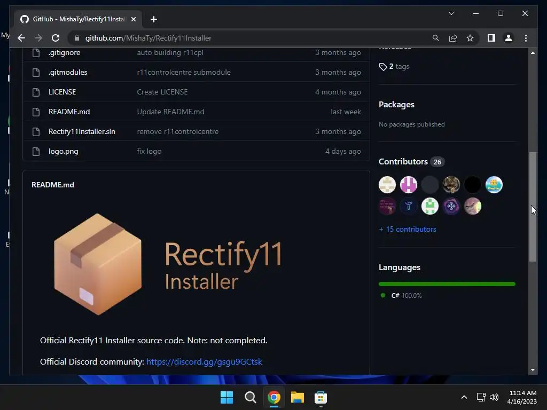Viewport: 547px width, 410px height.
Task: Share this page using the share icon
Action: coord(453,38)
